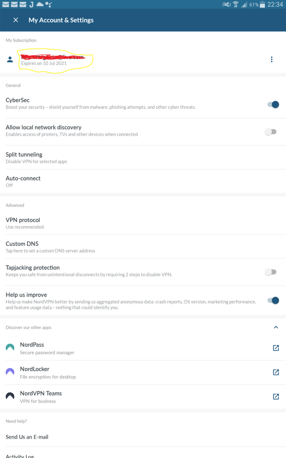The height and width of the screenshot is (458, 286).
Task: Open NordVPN Teams external link icon
Action: coord(276,396)
